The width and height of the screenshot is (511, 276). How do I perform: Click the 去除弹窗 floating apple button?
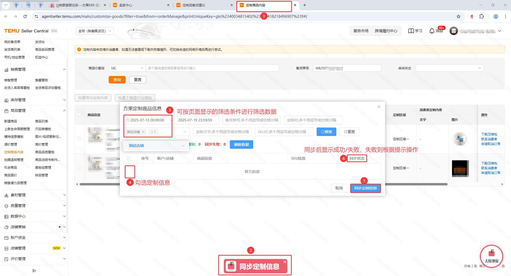pyautogui.click(x=492, y=256)
